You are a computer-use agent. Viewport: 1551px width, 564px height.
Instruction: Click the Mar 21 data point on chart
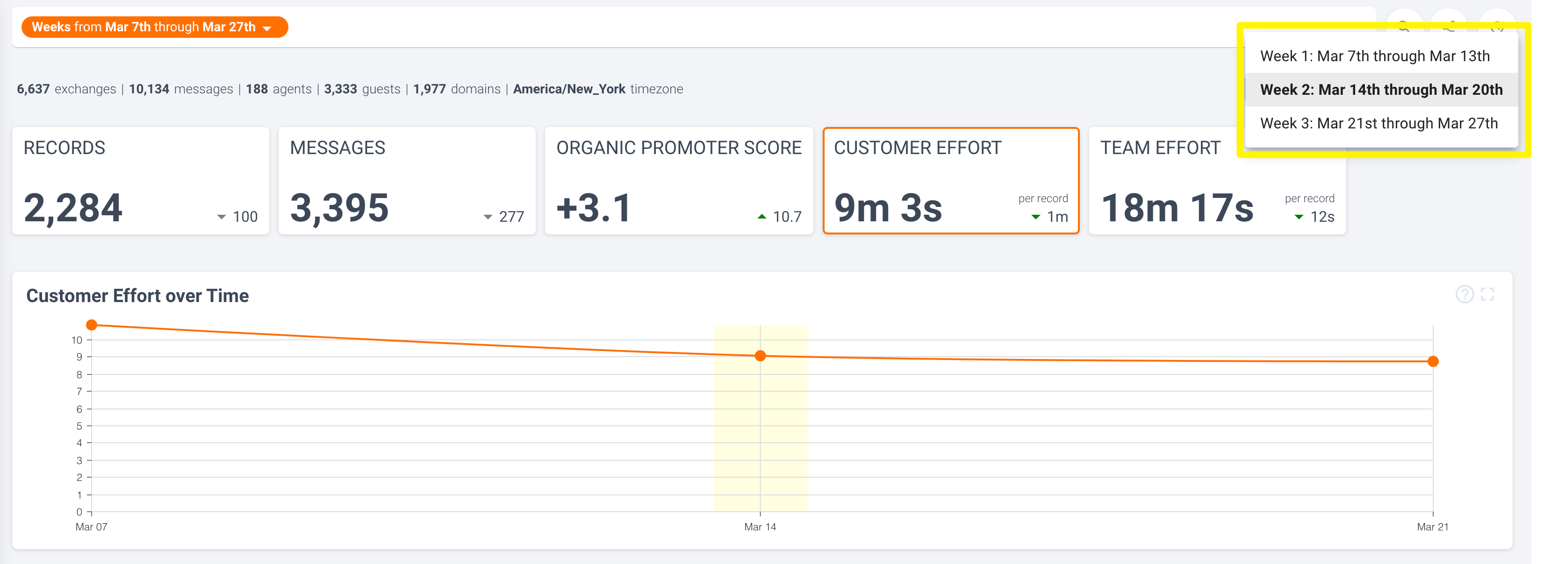pos(1432,361)
